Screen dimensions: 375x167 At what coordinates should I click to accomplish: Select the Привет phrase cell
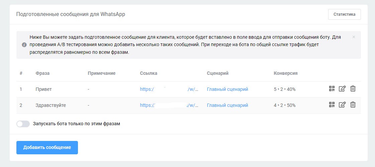tap(43, 89)
